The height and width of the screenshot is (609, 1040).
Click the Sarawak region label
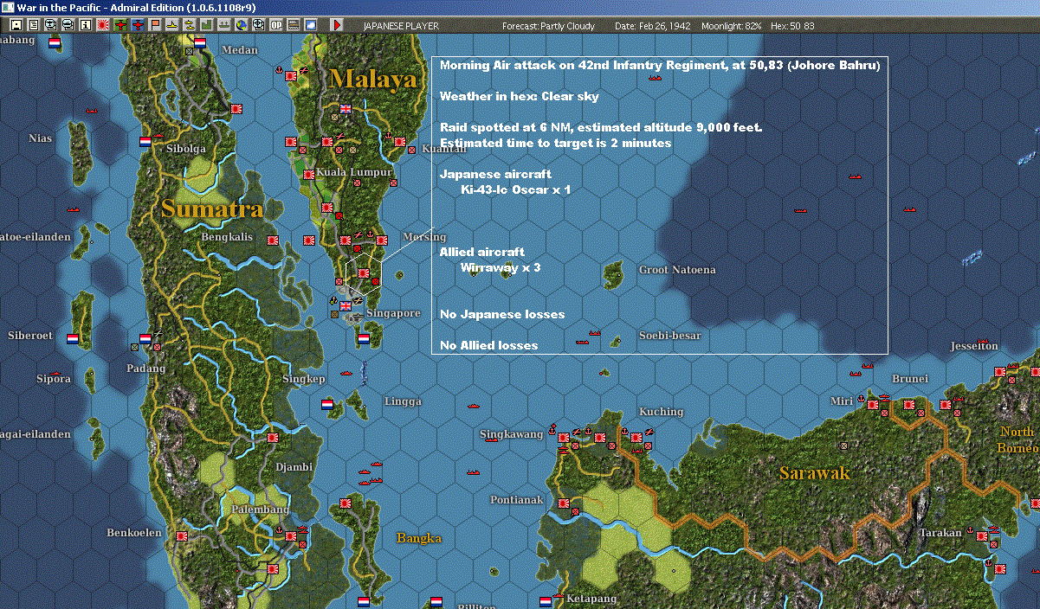click(x=814, y=473)
